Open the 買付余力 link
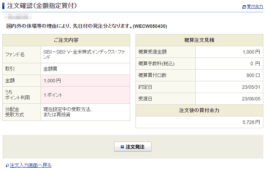This screenshot has width=265, height=171. [x=255, y=7]
